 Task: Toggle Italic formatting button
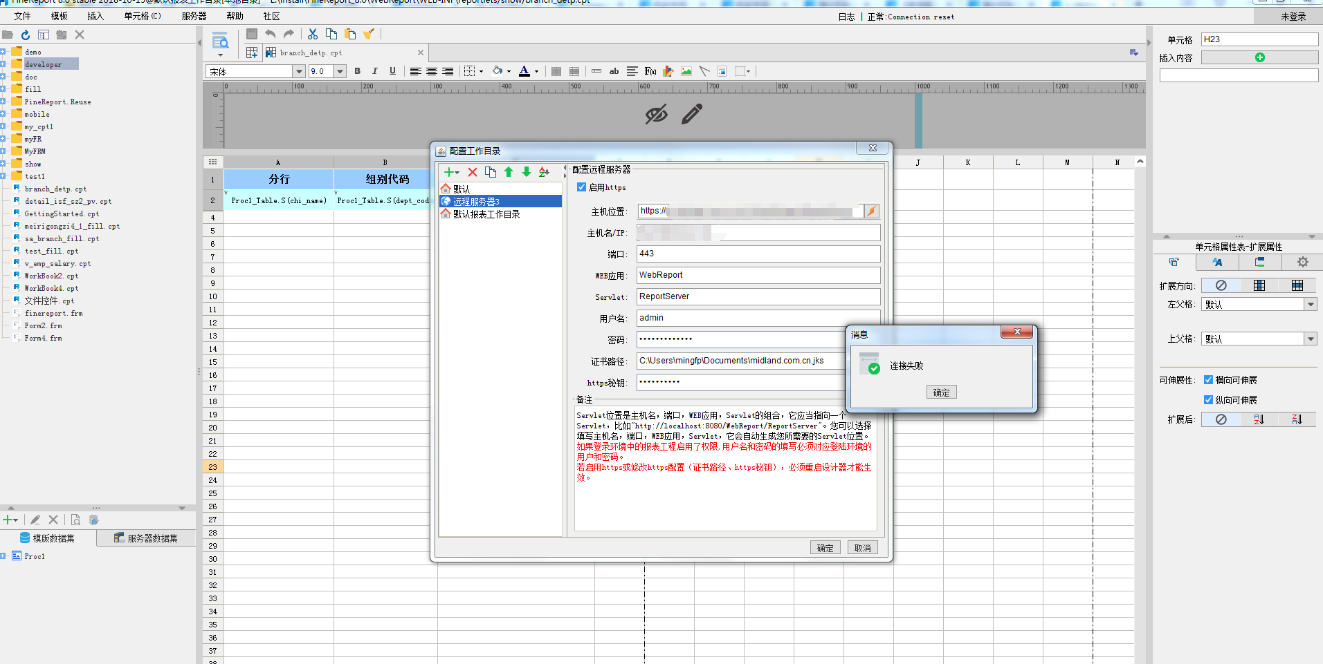coord(374,71)
